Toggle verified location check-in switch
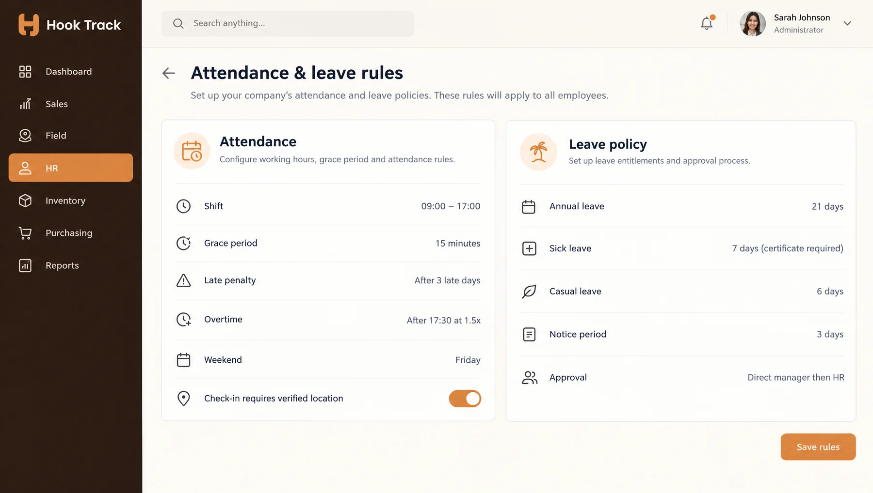 click(465, 399)
